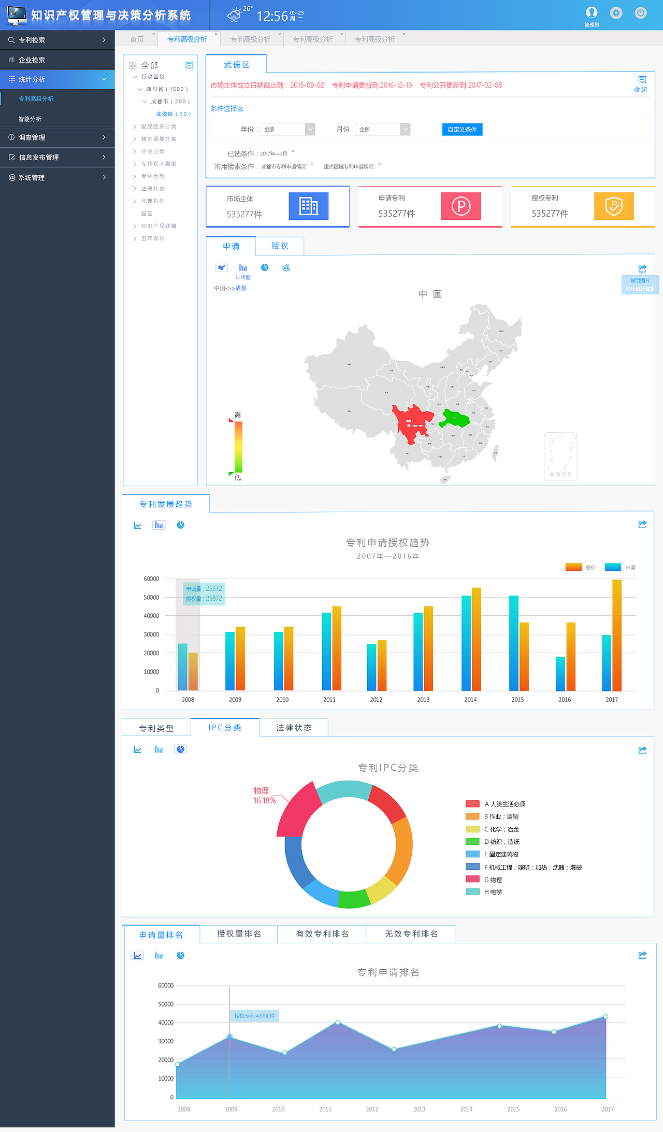Viewport: 663px width, 1132px height.
Task: Click the red 申请专利 P icon
Action: [x=461, y=206]
